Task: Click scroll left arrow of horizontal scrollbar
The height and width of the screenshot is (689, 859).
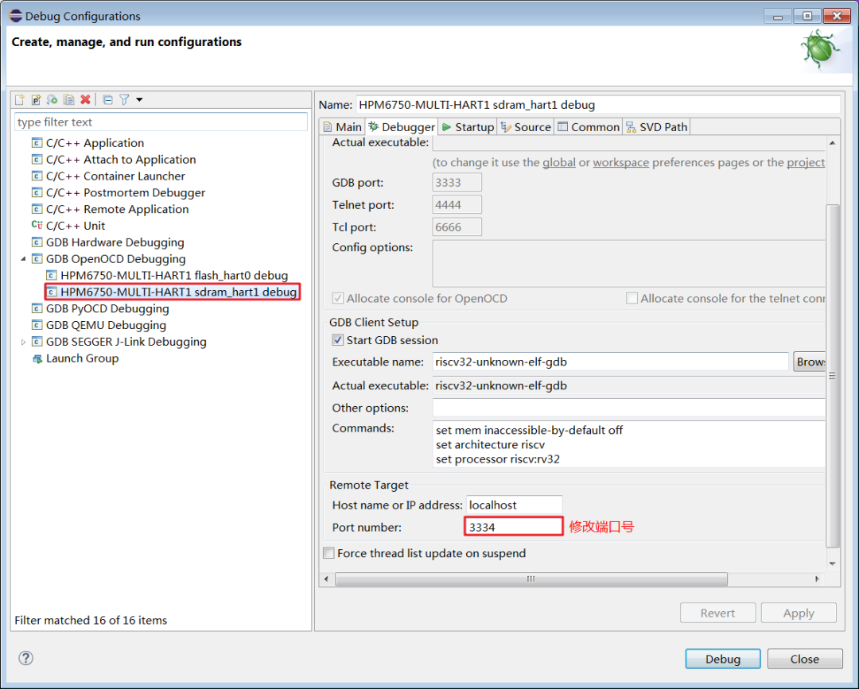Action: pos(327,579)
